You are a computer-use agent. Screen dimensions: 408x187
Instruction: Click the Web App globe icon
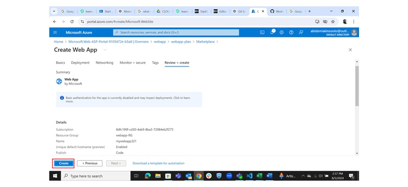click(59, 81)
